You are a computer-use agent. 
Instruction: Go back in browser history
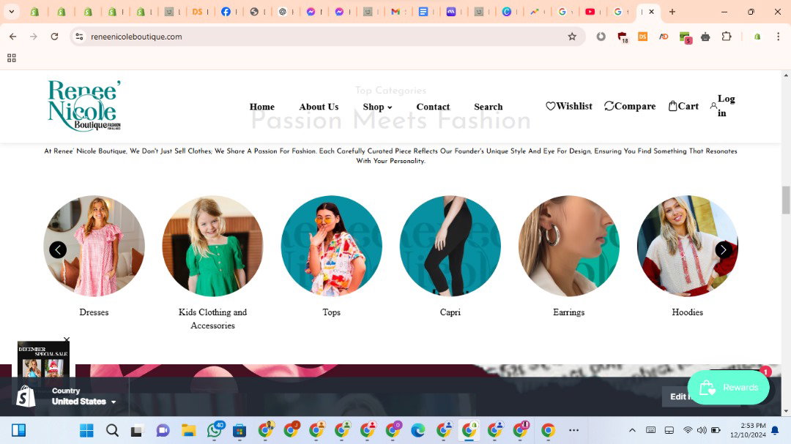click(x=13, y=37)
